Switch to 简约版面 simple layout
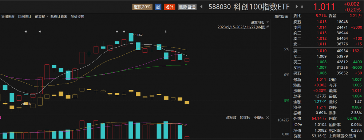364x140 pixels. click(281, 16)
